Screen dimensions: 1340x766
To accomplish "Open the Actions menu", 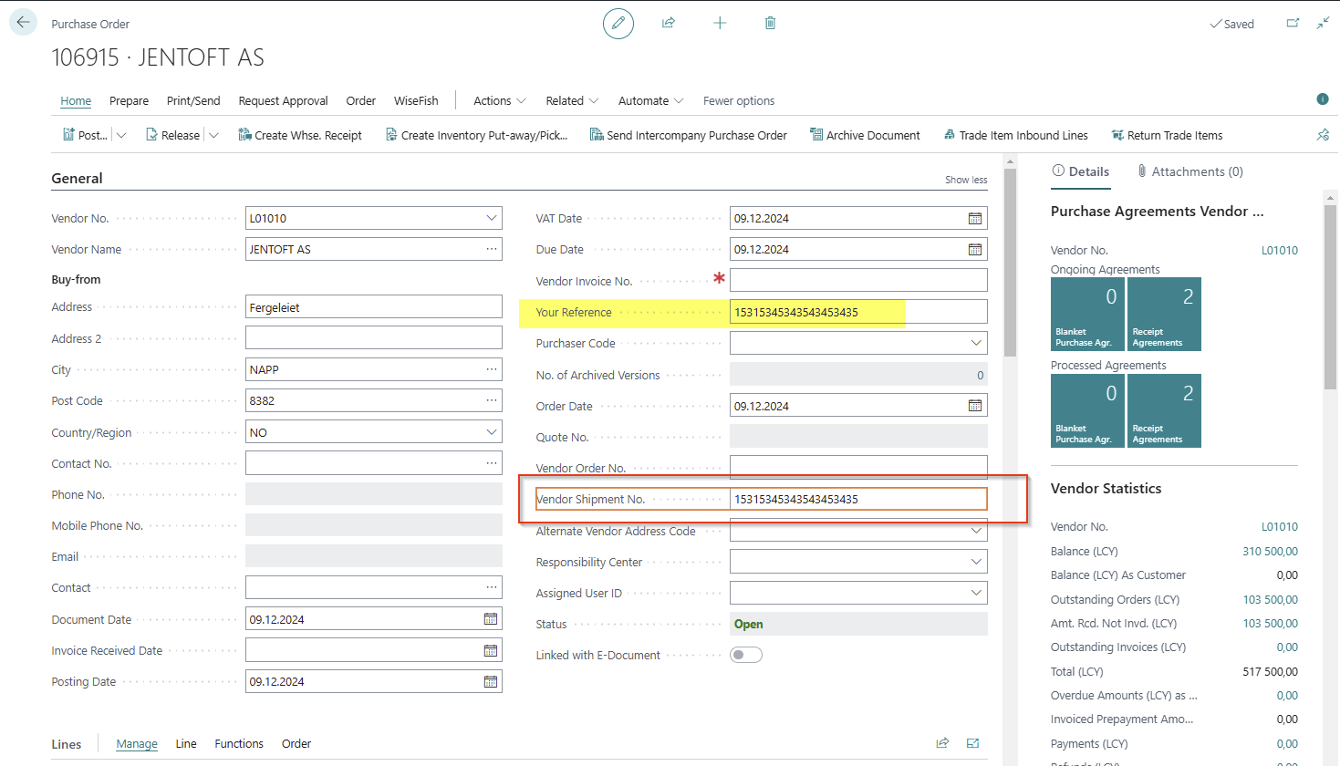I will (x=499, y=101).
